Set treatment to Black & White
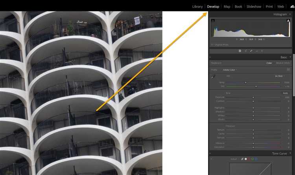295x175 pixels. point(283,63)
